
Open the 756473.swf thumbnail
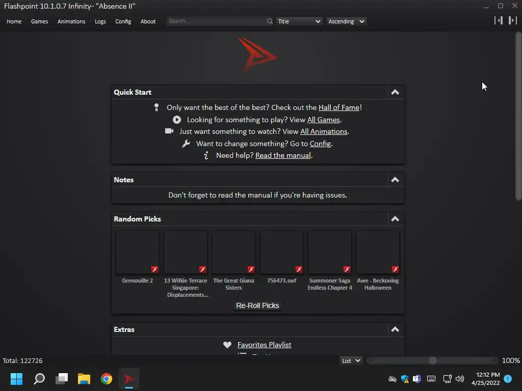(x=281, y=253)
